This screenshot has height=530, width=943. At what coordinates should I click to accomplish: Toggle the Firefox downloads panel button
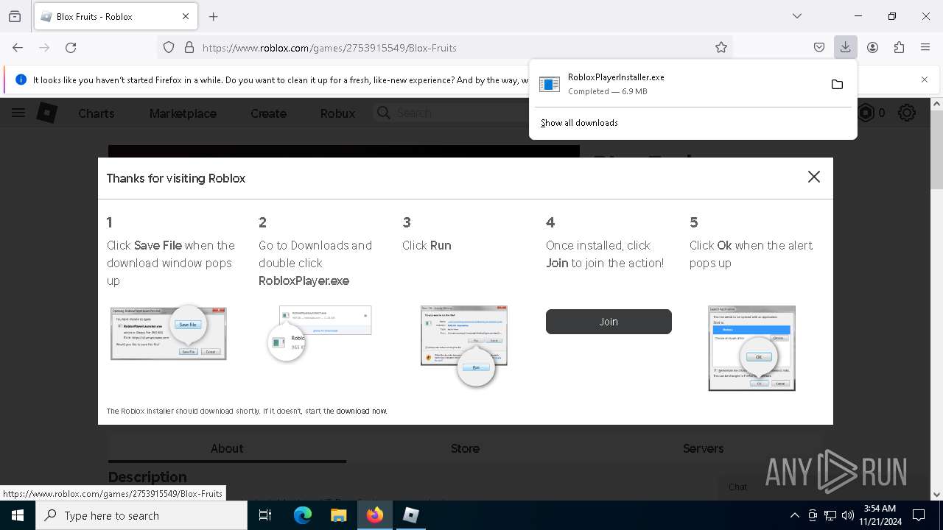846,47
